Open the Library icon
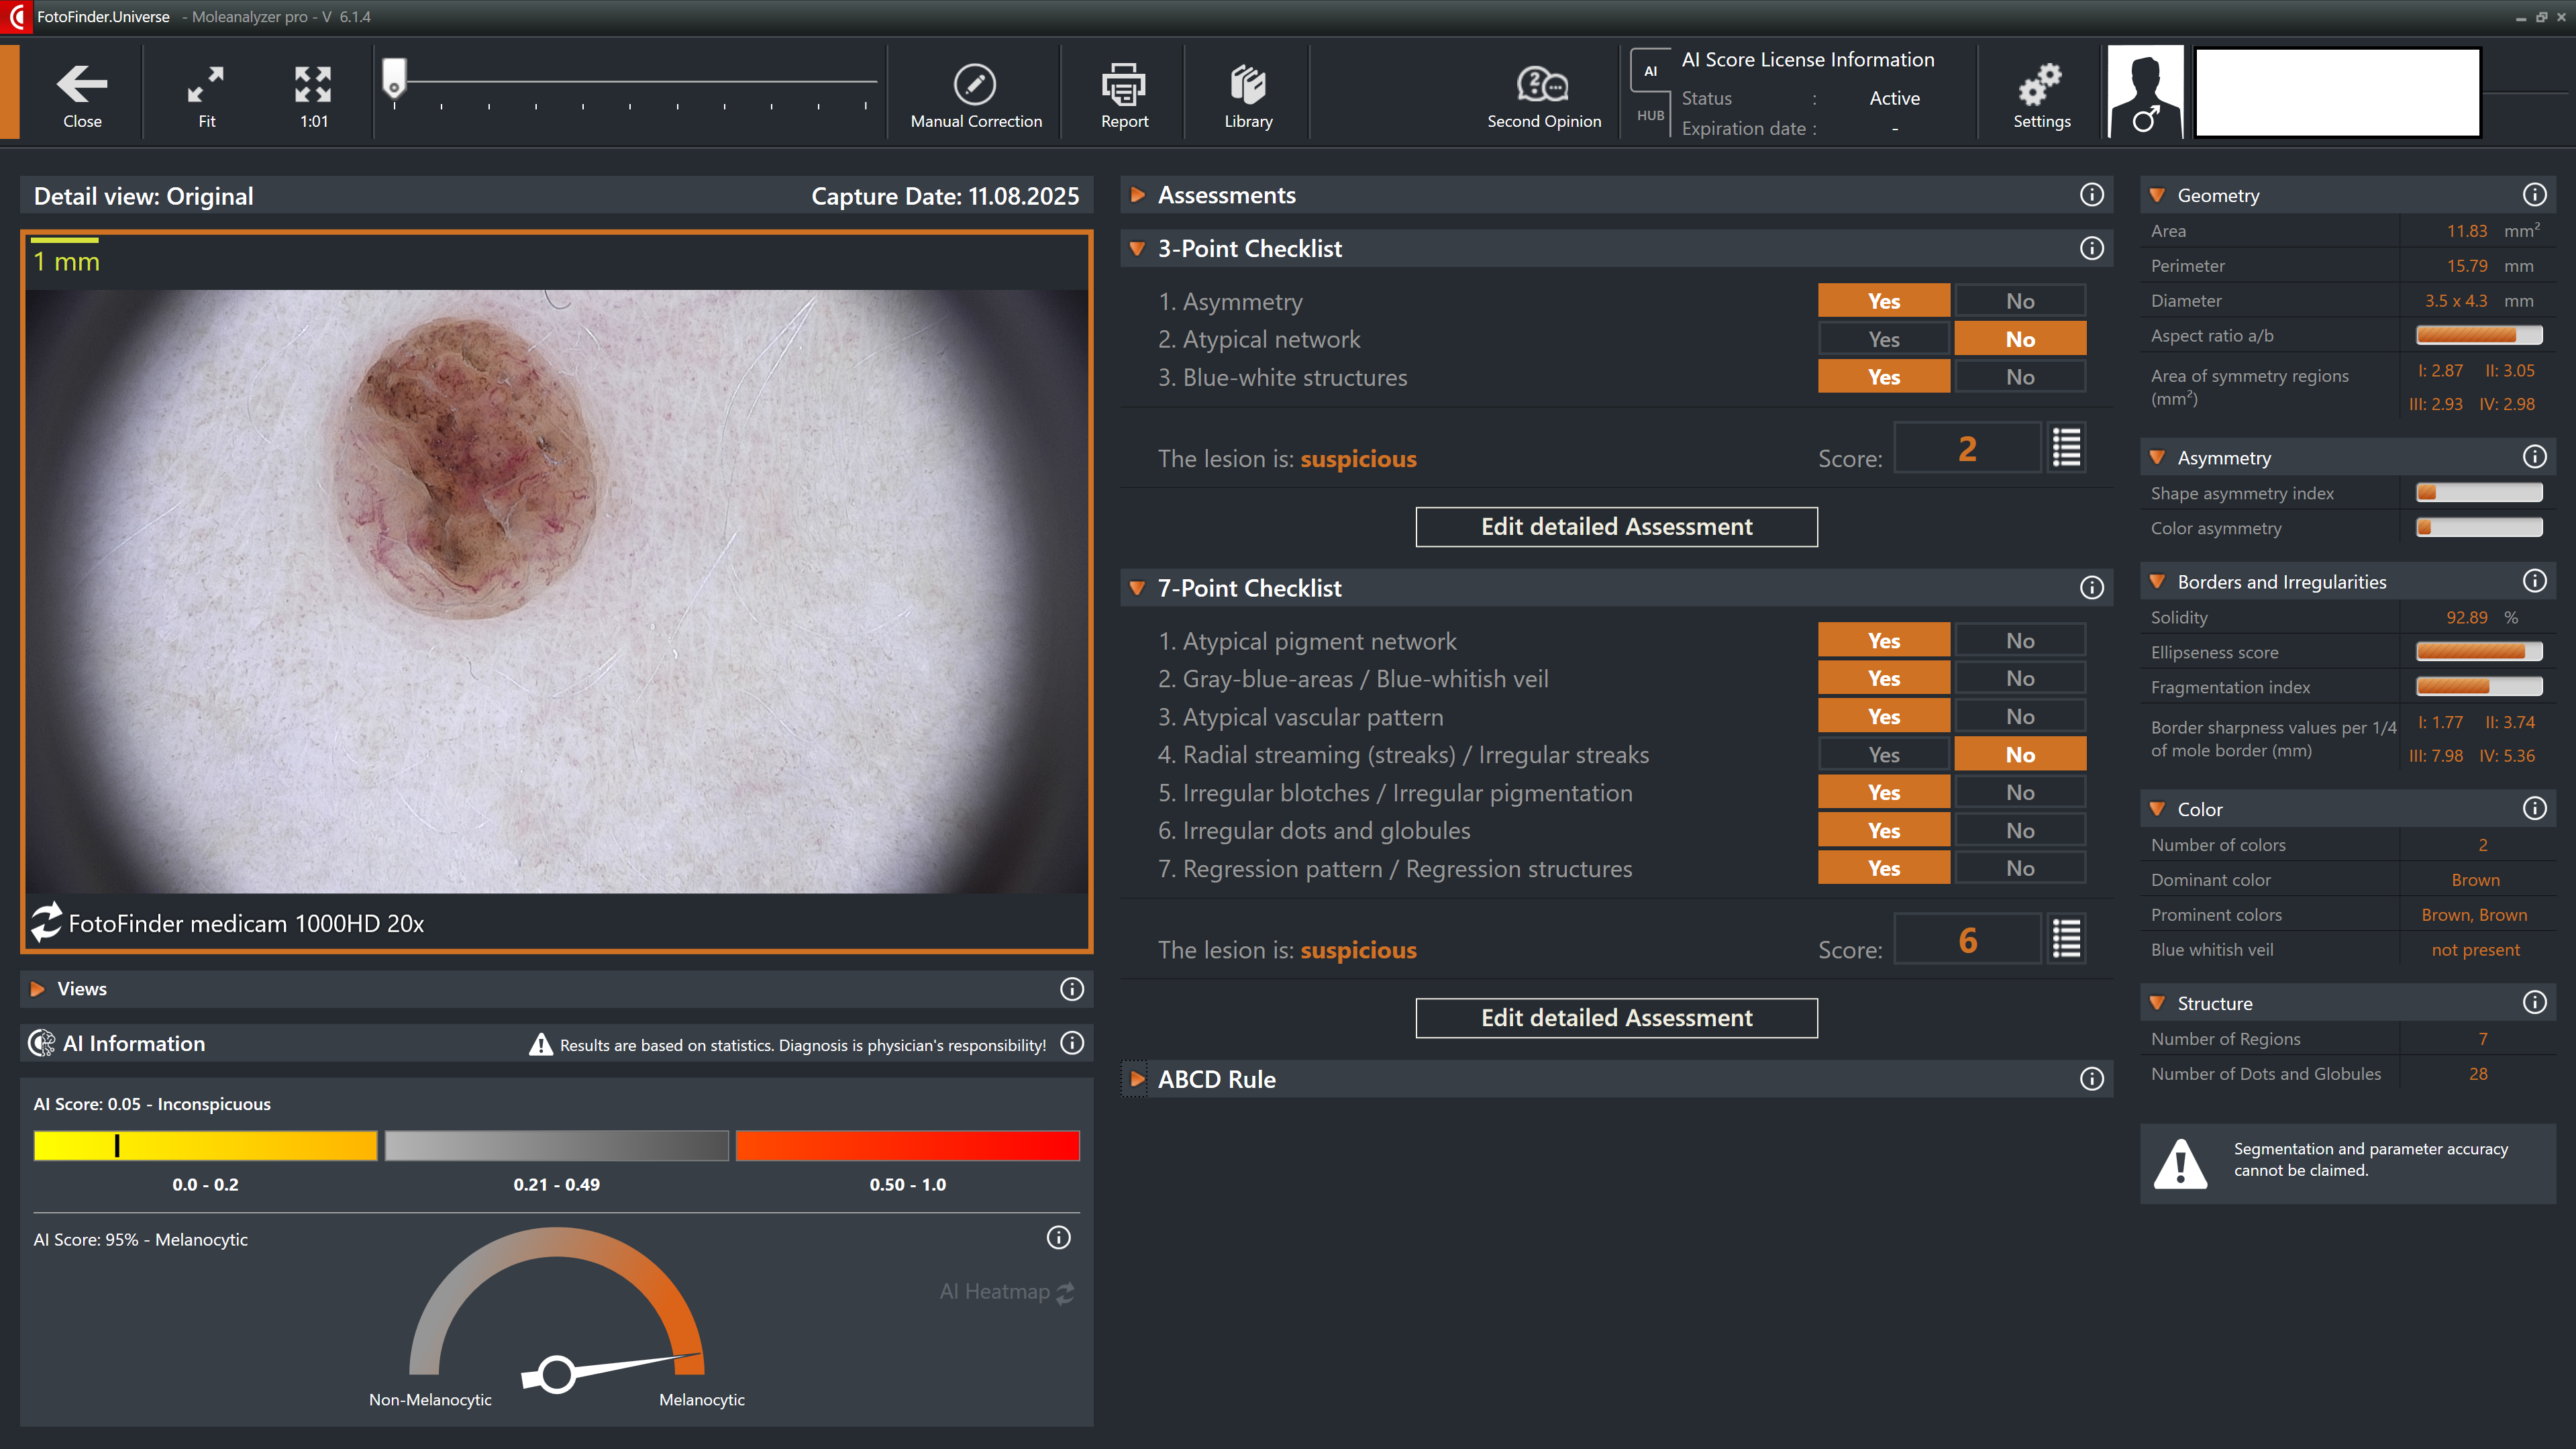Image resolution: width=2576 pixels, height=1449 pixels. pyautogui.click(x=1248, y=85)
